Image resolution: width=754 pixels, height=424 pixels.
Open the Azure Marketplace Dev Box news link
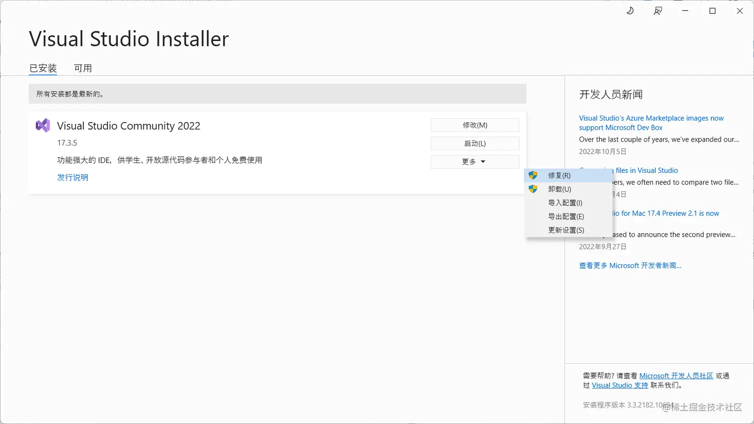(651, 123)
